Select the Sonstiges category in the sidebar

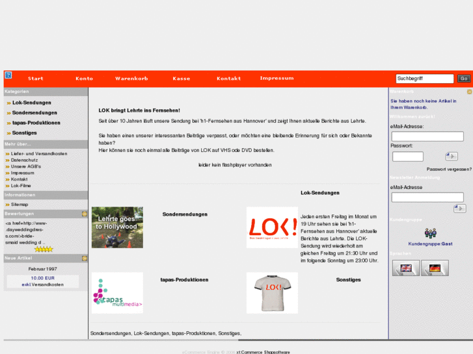click(x=25, y=133)
